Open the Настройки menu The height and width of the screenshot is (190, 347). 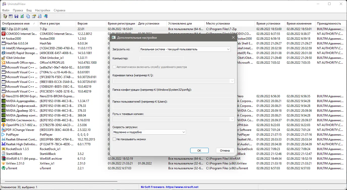click(x=43, y=10)
